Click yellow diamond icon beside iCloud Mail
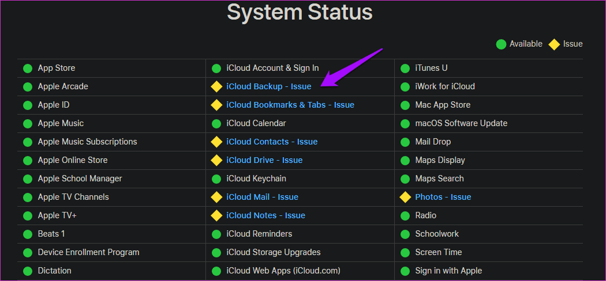The height and width of the screenshot is (281, 606). (x=216, y=197)
